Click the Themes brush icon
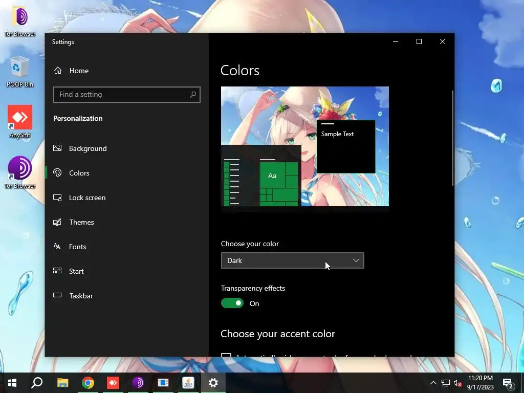 [57, 222]
